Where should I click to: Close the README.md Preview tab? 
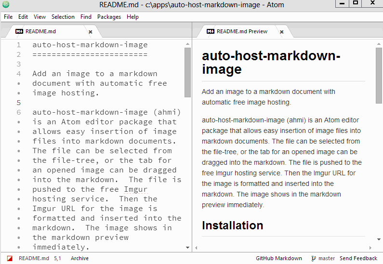coord(282,32)
